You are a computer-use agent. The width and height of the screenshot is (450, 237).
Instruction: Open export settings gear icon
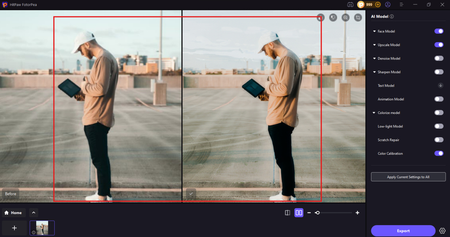pos(442,231)
